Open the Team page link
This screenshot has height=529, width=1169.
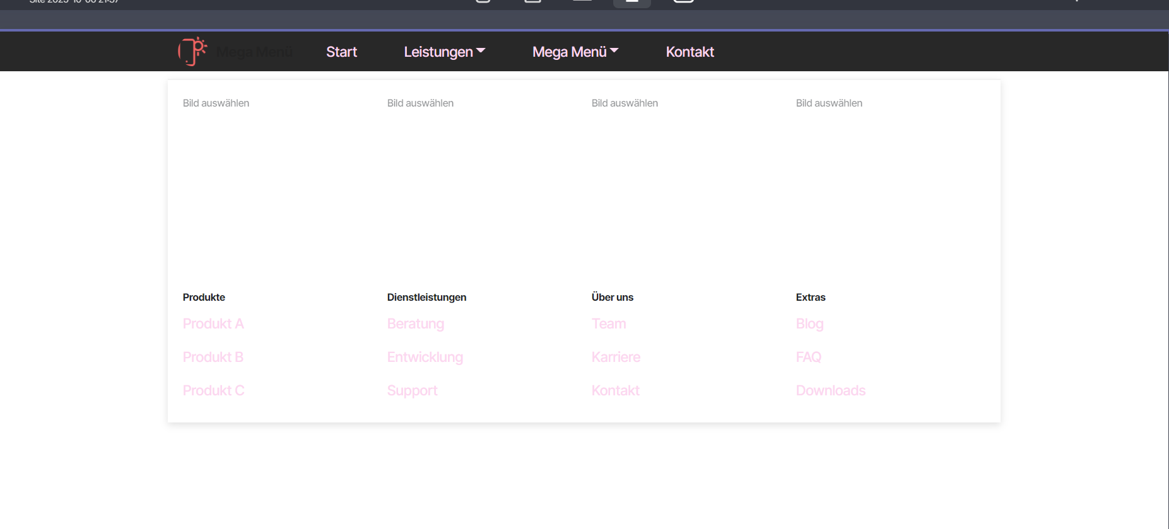point(609,324)
